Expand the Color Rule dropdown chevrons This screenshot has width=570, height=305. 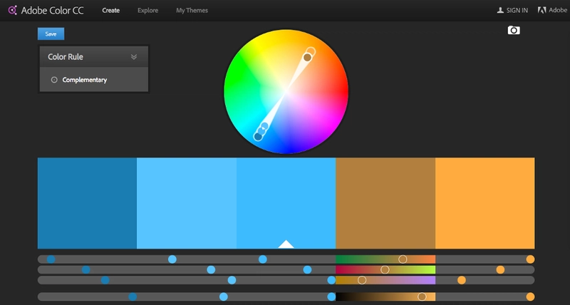click(x=134, y=57)
